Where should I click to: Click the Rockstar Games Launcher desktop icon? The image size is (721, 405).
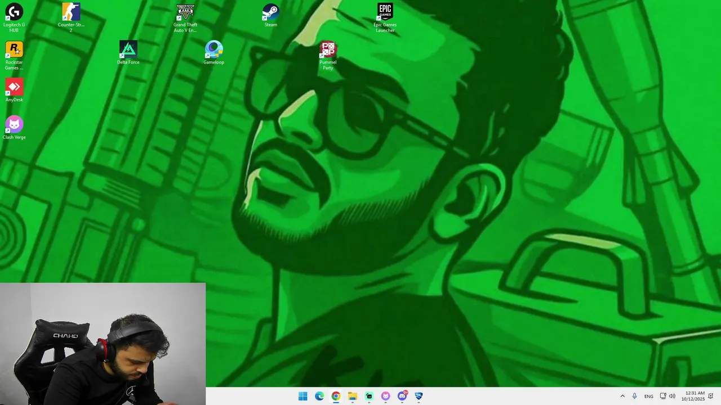[14, 55]
